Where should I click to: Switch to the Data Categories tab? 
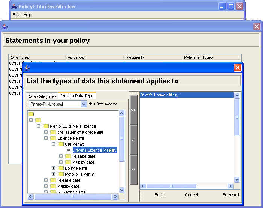coord(42,96)
